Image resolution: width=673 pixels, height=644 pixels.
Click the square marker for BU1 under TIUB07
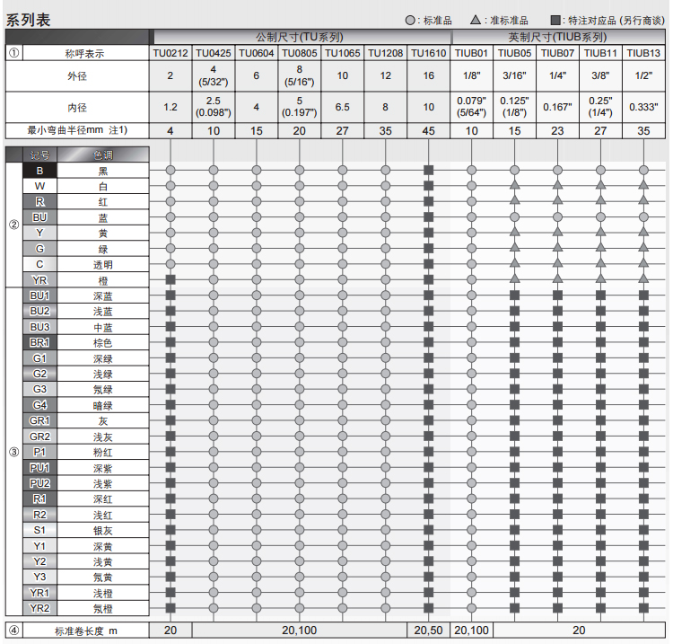tap(557, 296)
